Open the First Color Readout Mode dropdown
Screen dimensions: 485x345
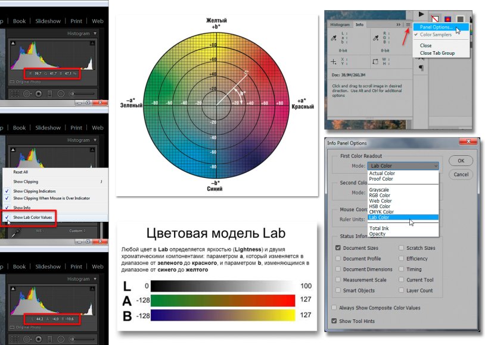(403, 166)
